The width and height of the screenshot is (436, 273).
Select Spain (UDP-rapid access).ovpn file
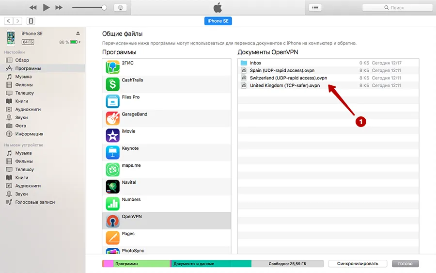(328, 70)
